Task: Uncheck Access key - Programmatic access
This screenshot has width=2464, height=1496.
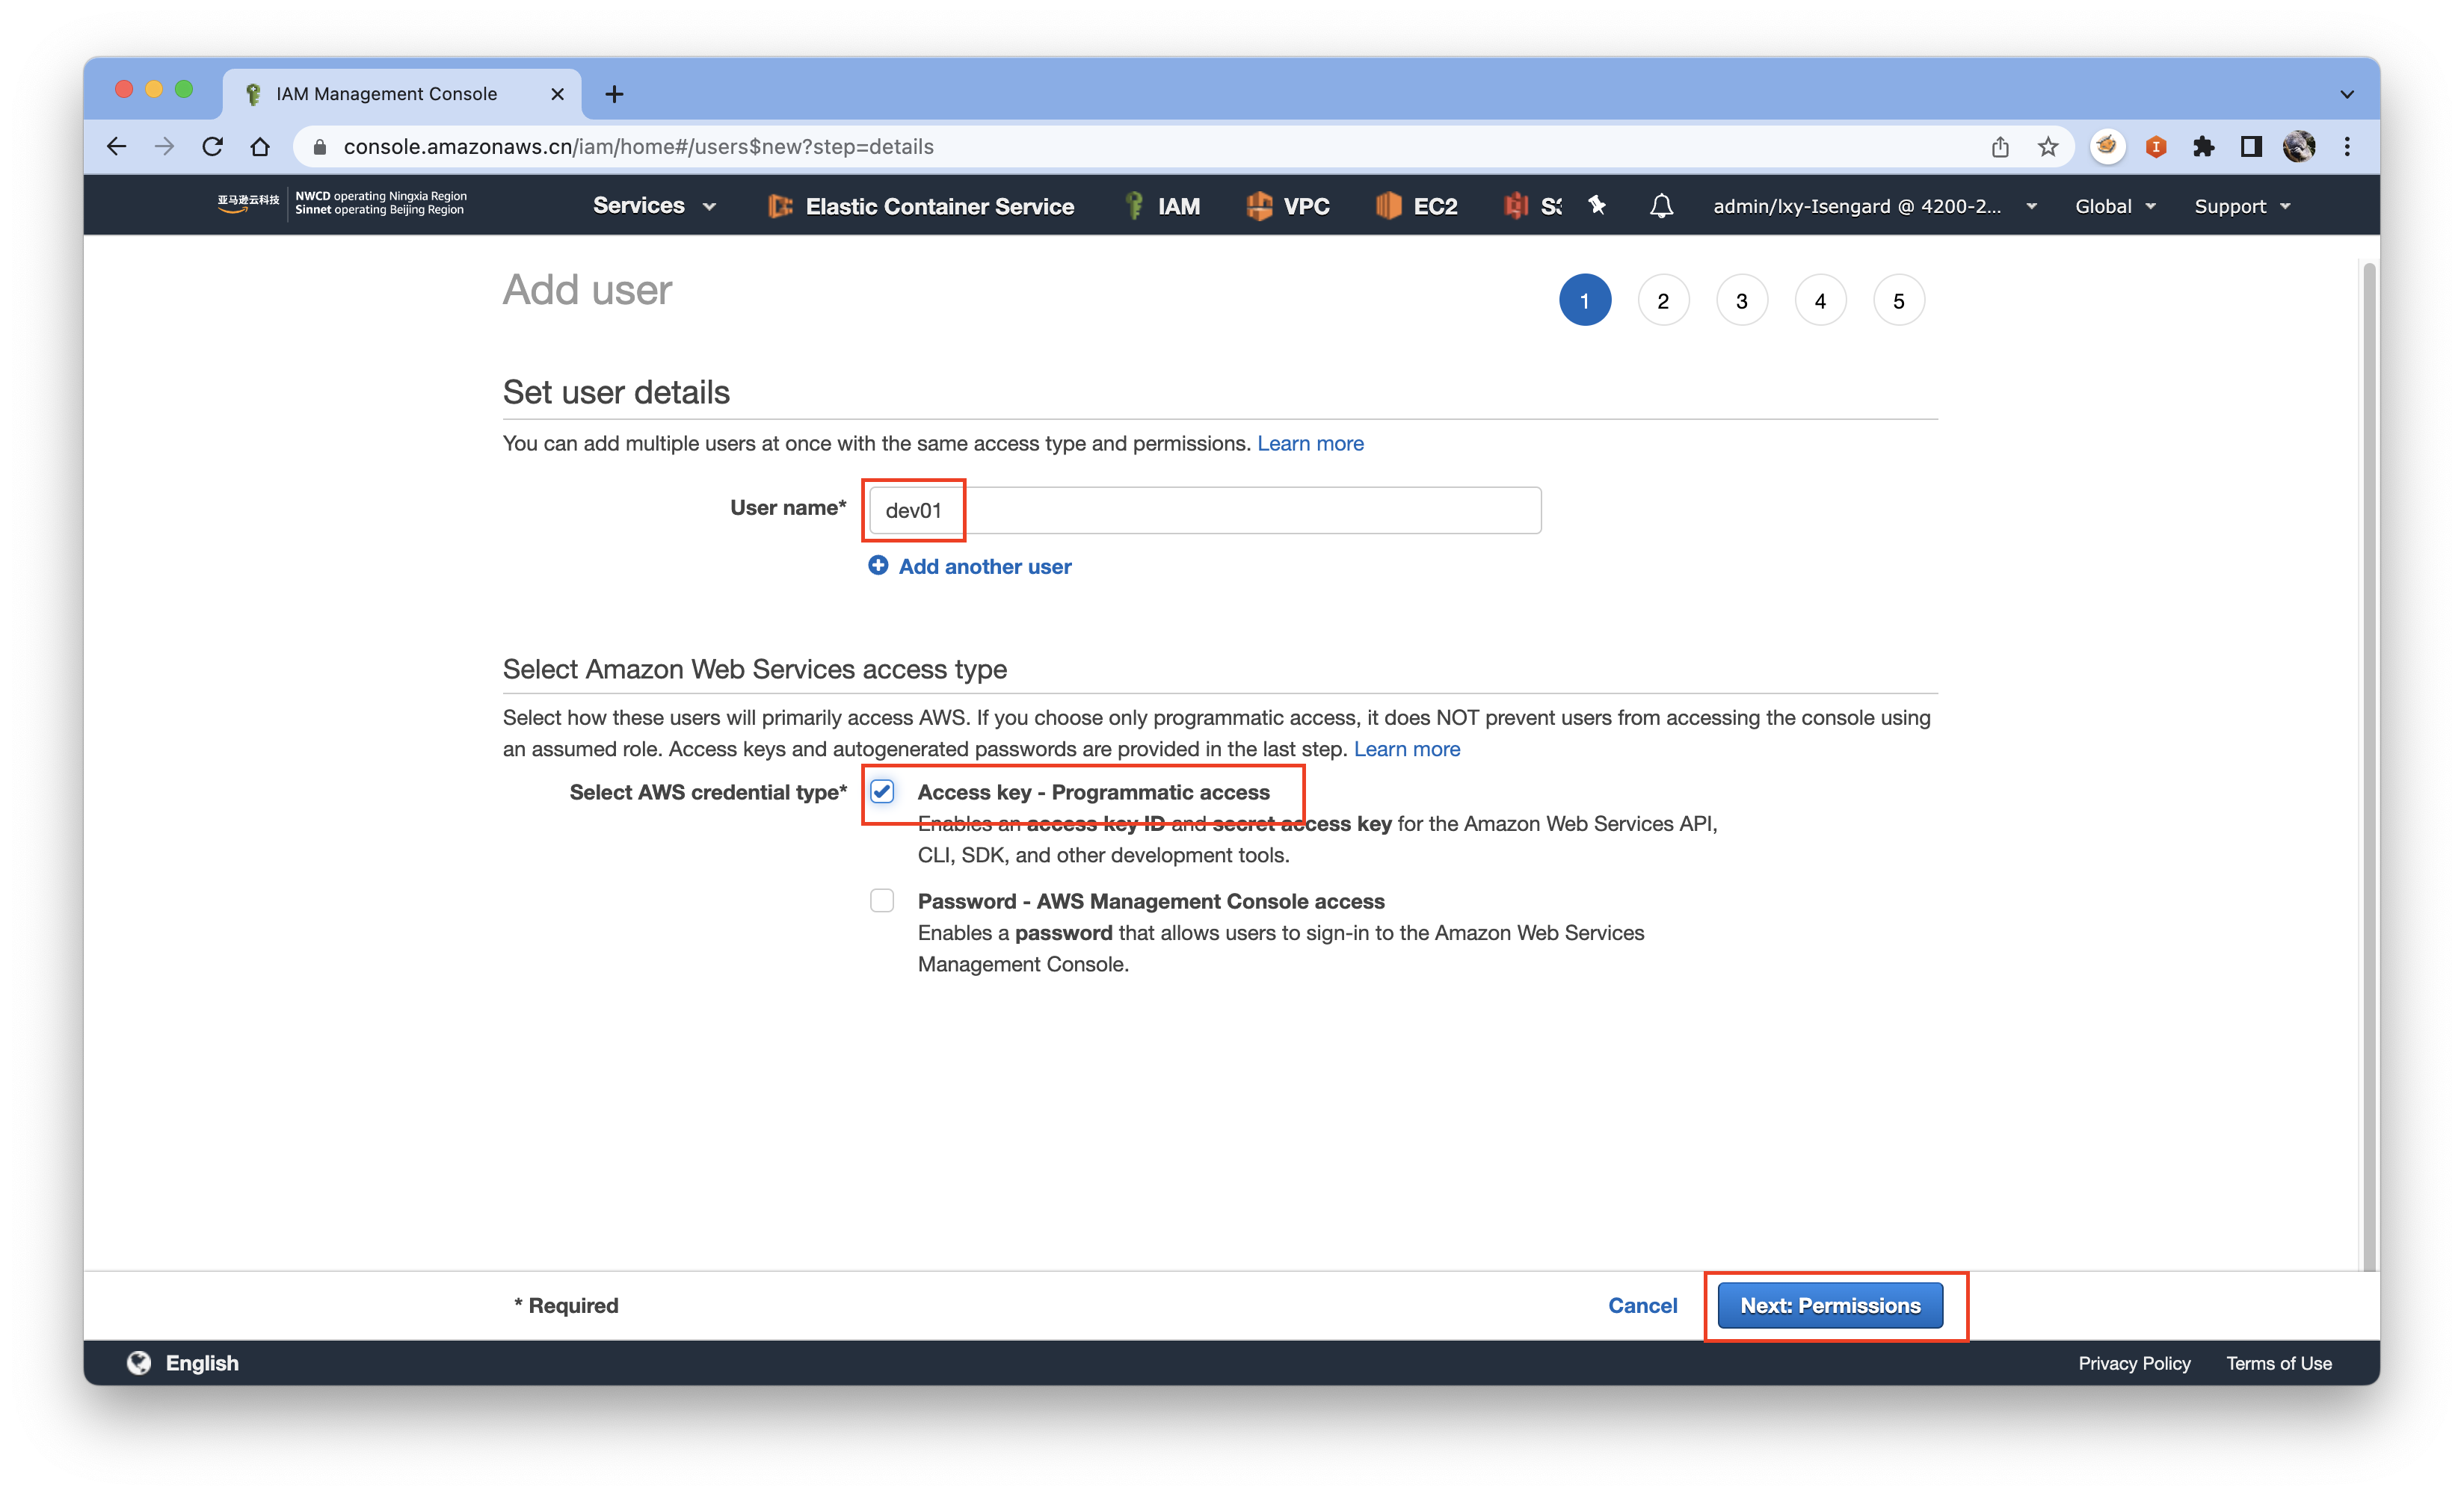Action: point(881,791)
